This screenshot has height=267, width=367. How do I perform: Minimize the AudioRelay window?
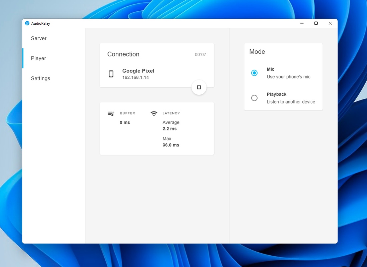(x=302, y=23)
